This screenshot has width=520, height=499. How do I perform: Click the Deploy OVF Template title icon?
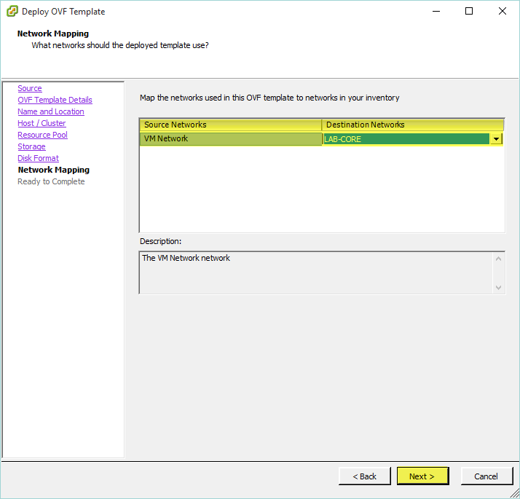12,11
